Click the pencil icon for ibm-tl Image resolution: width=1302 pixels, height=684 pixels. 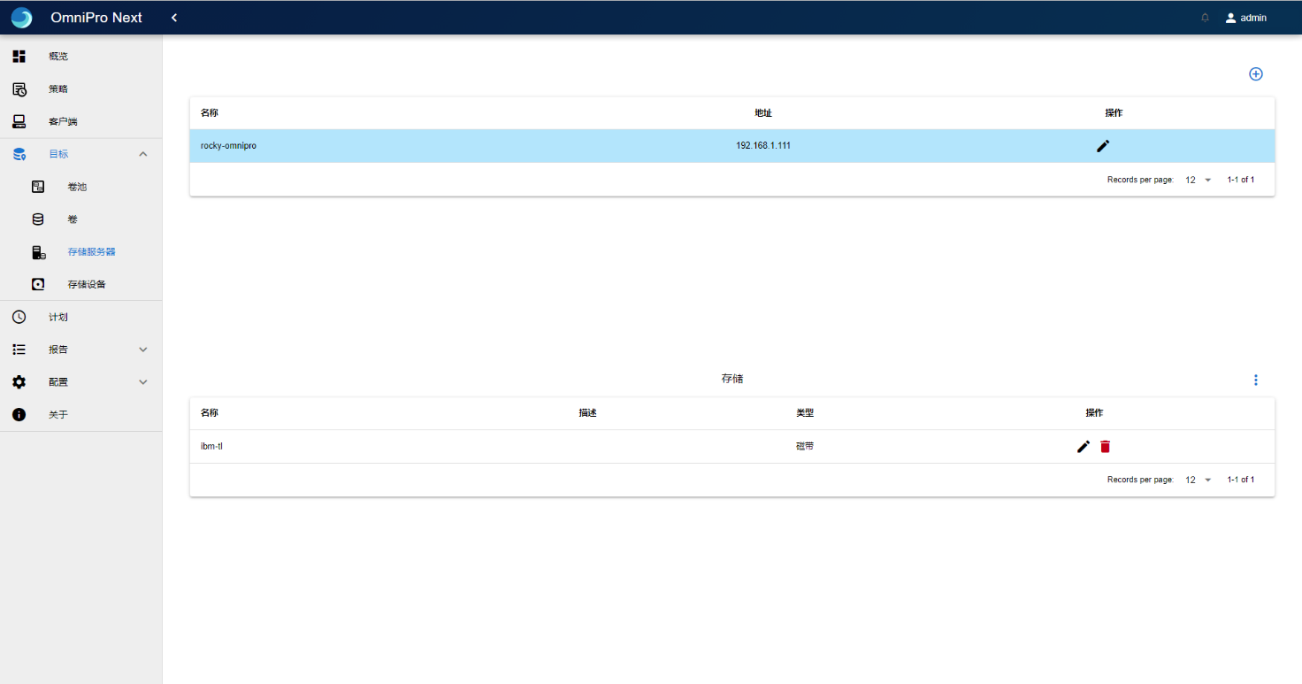click(x=1083, y=447)
